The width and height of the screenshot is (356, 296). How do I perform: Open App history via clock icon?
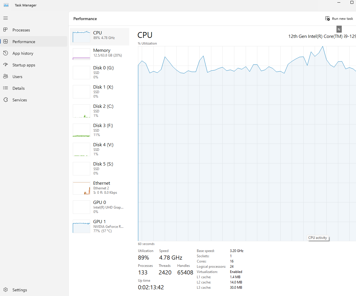6,53
